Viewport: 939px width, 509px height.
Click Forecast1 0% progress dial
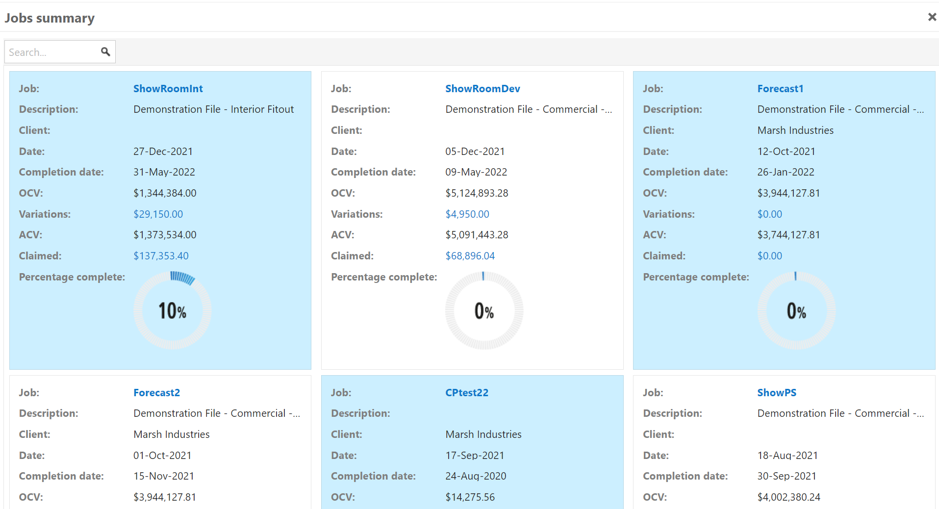797,310
